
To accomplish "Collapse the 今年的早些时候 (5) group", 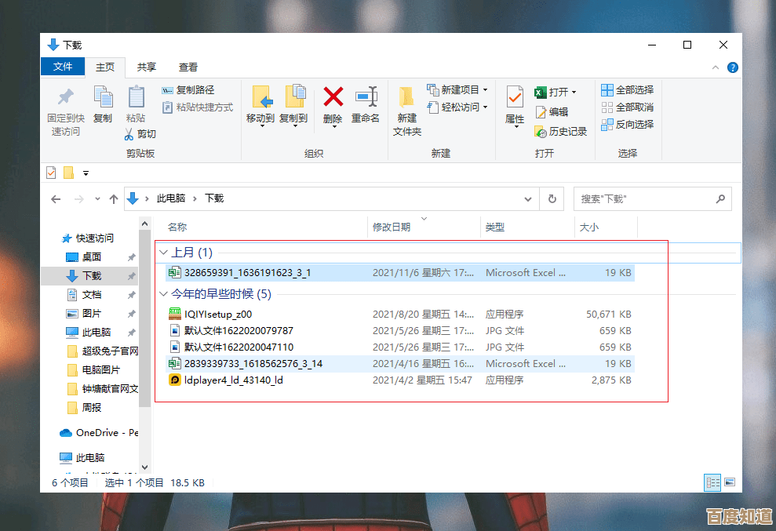I will coord(163,294).
